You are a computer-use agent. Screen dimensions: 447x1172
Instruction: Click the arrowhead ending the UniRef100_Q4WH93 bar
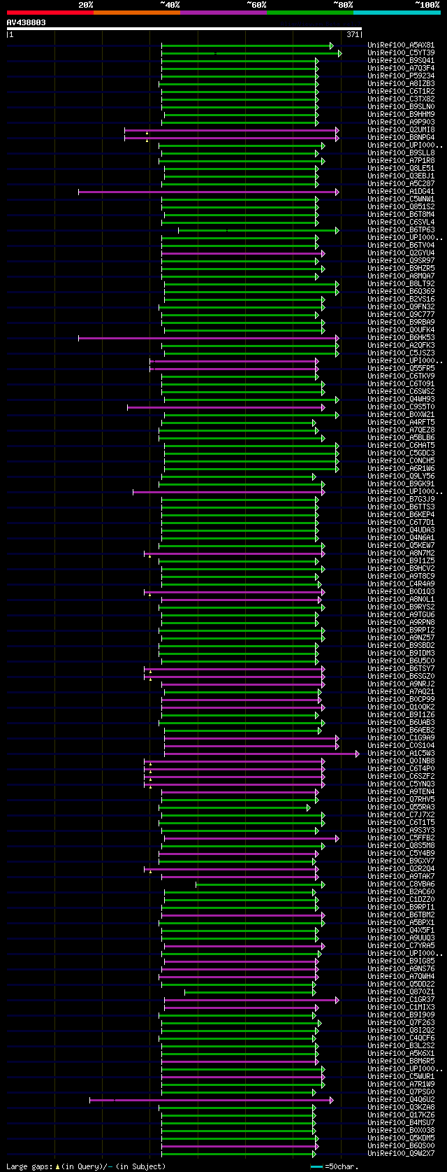point(337,400)
